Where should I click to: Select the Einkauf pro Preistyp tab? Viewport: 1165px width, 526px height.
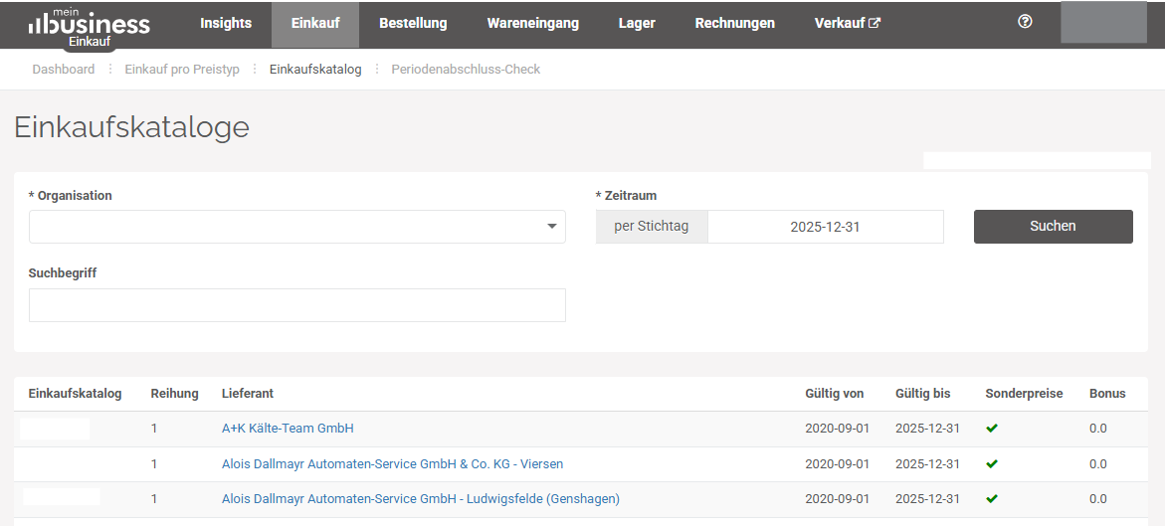coord(182,69)
